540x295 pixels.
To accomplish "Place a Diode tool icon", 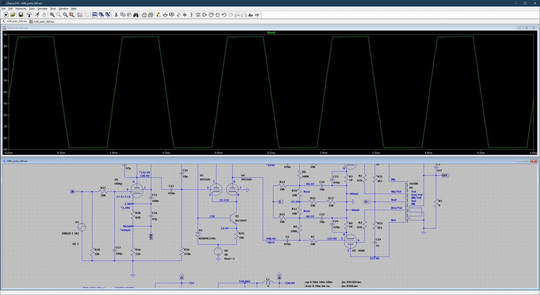I will click(198, 15).
